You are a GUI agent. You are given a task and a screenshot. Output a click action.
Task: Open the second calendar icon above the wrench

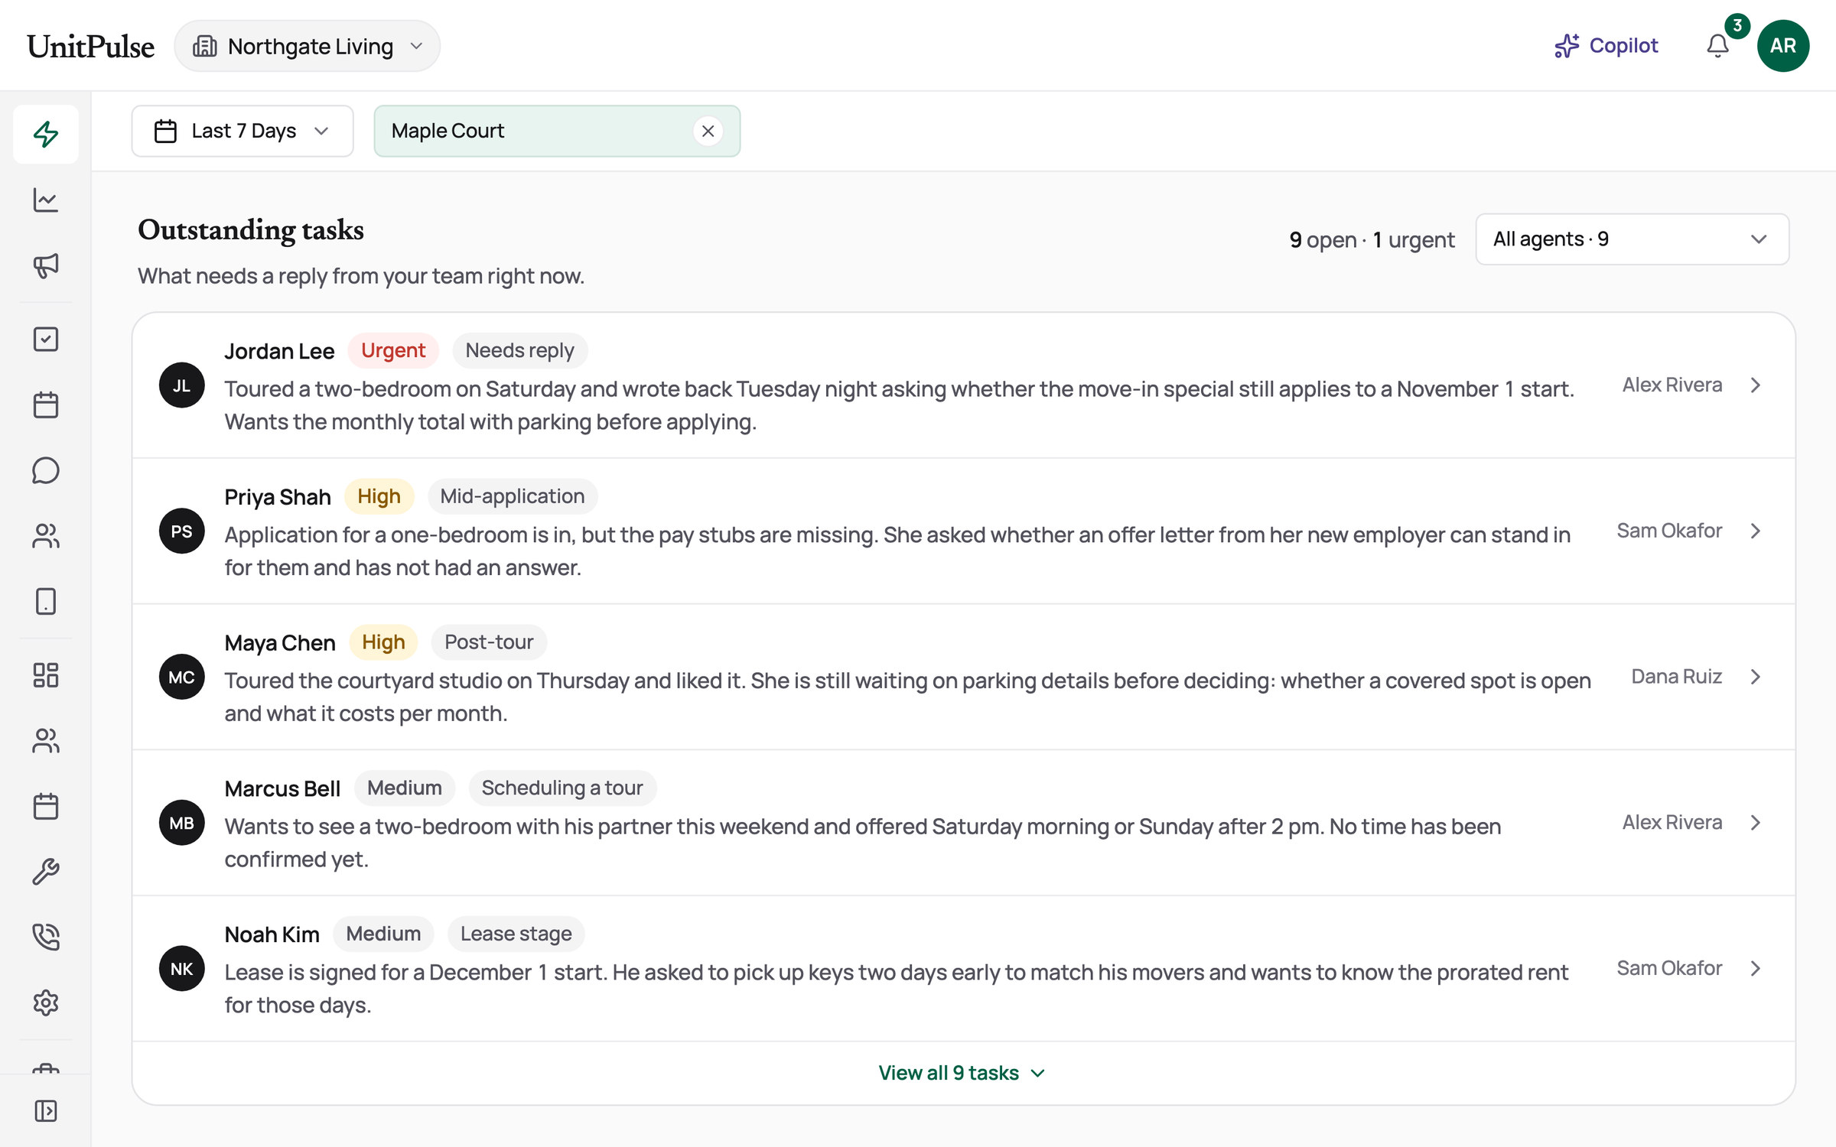(46, 807)
